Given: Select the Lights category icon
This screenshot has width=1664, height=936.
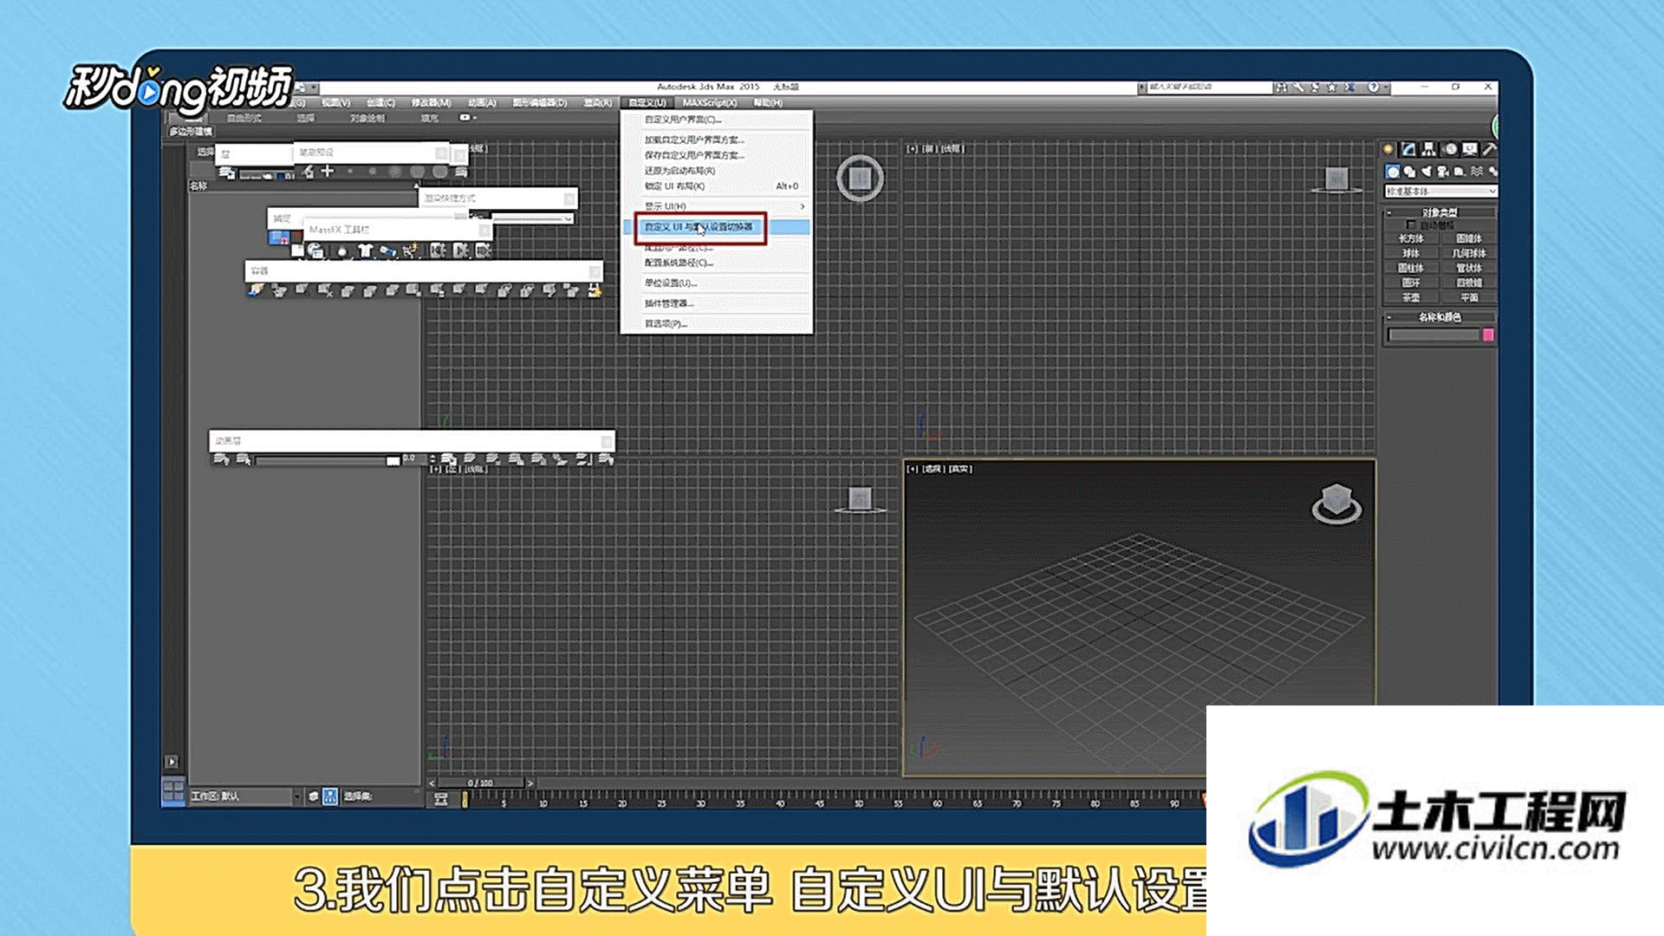Looking at the screenshot, I should [1426, 172].
